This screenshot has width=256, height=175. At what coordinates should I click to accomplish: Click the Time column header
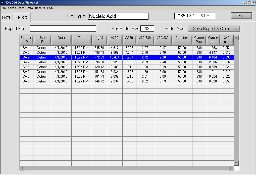coord(81,40)
